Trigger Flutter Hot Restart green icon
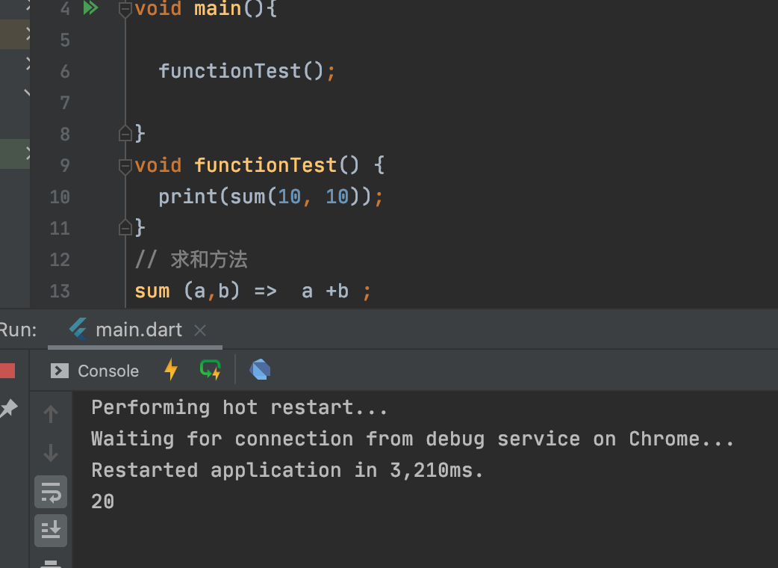The width and height of the screenshot is (778, 568). pos(211,370)
